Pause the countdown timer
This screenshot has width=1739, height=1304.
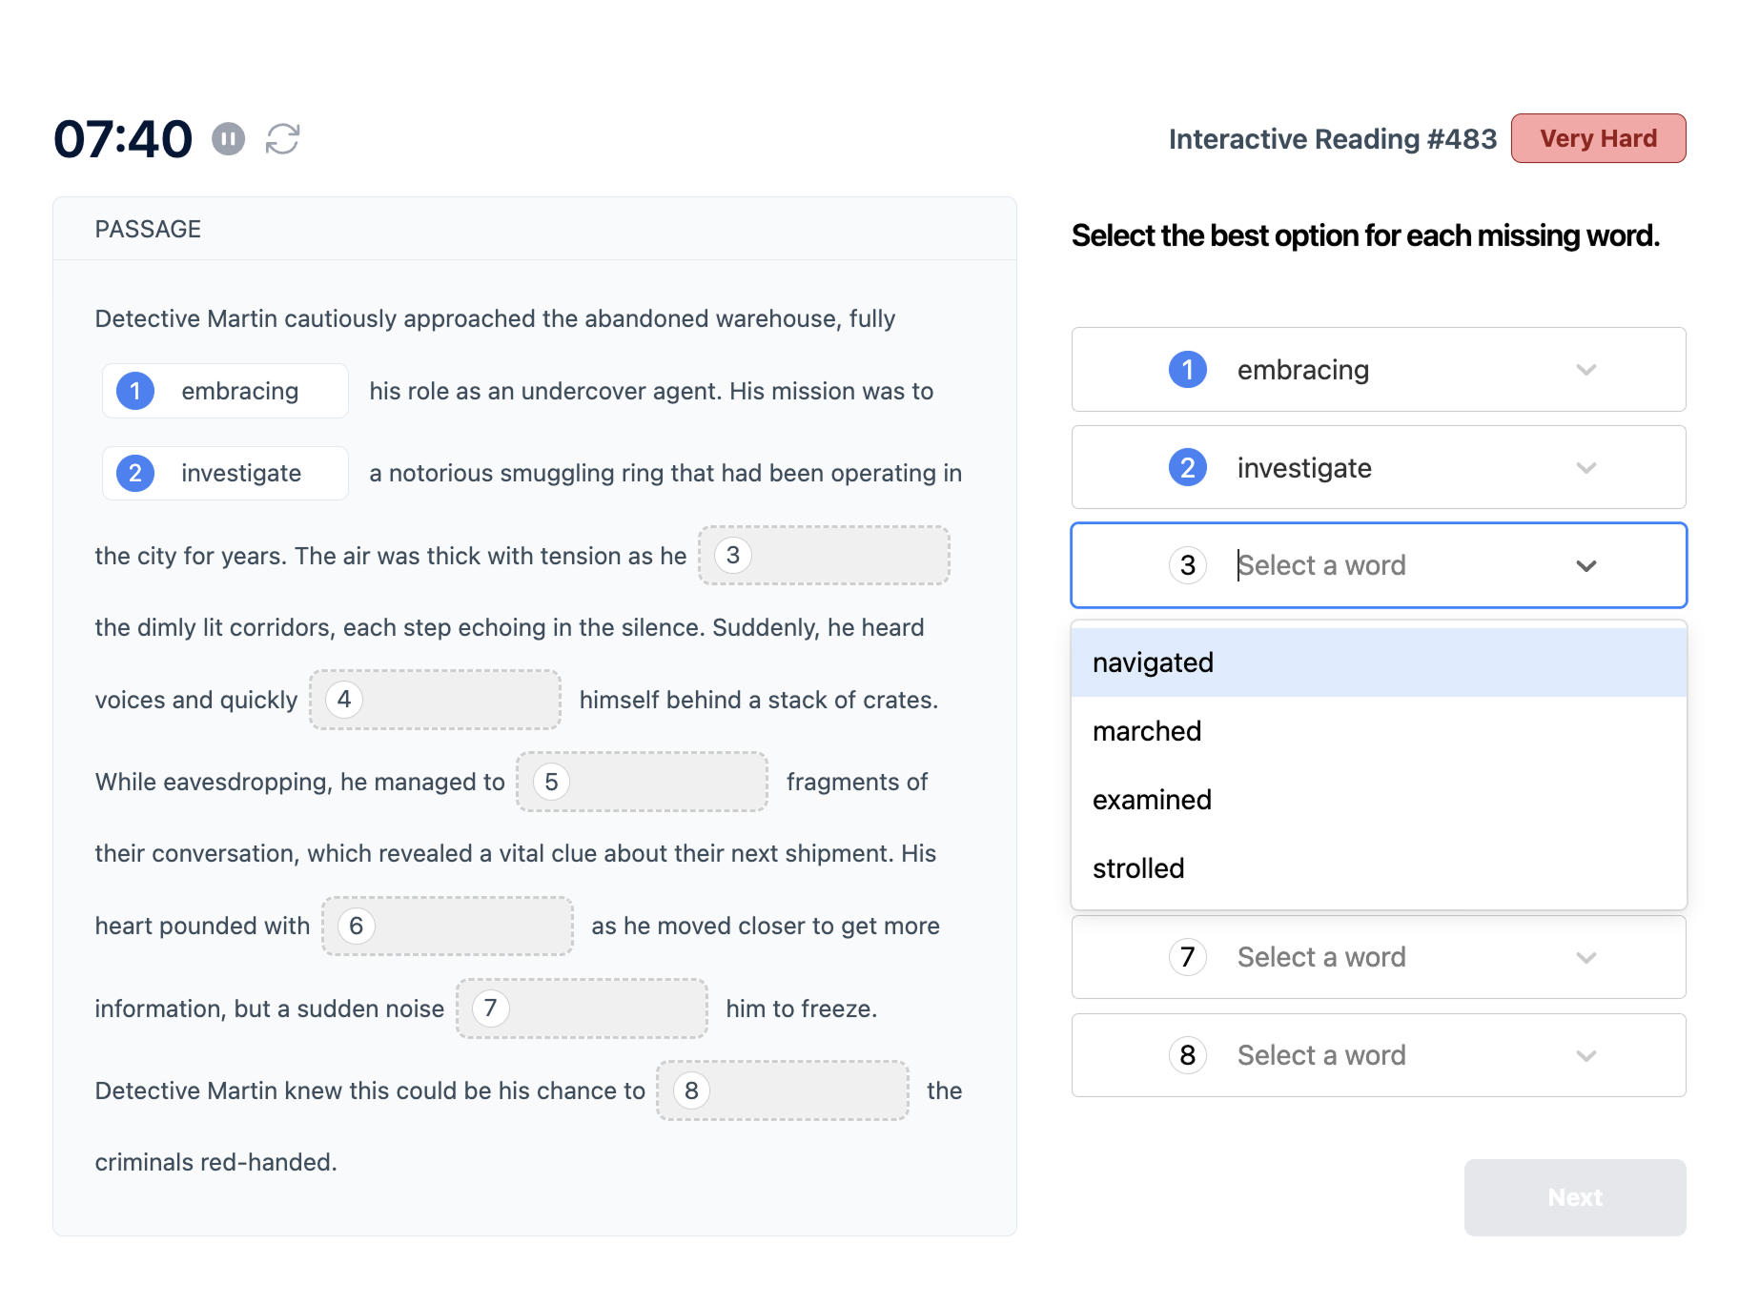228,139
